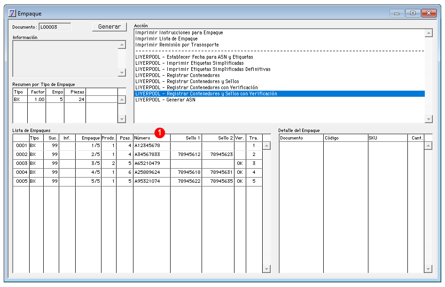Select package row 0004
Viewport: 445px width, 287px height.
(138, 172)
